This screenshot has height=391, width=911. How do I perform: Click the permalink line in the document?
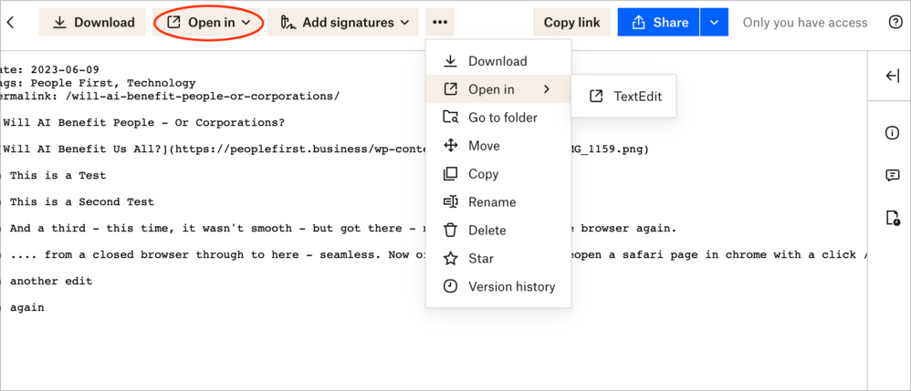tap(170, 97)
